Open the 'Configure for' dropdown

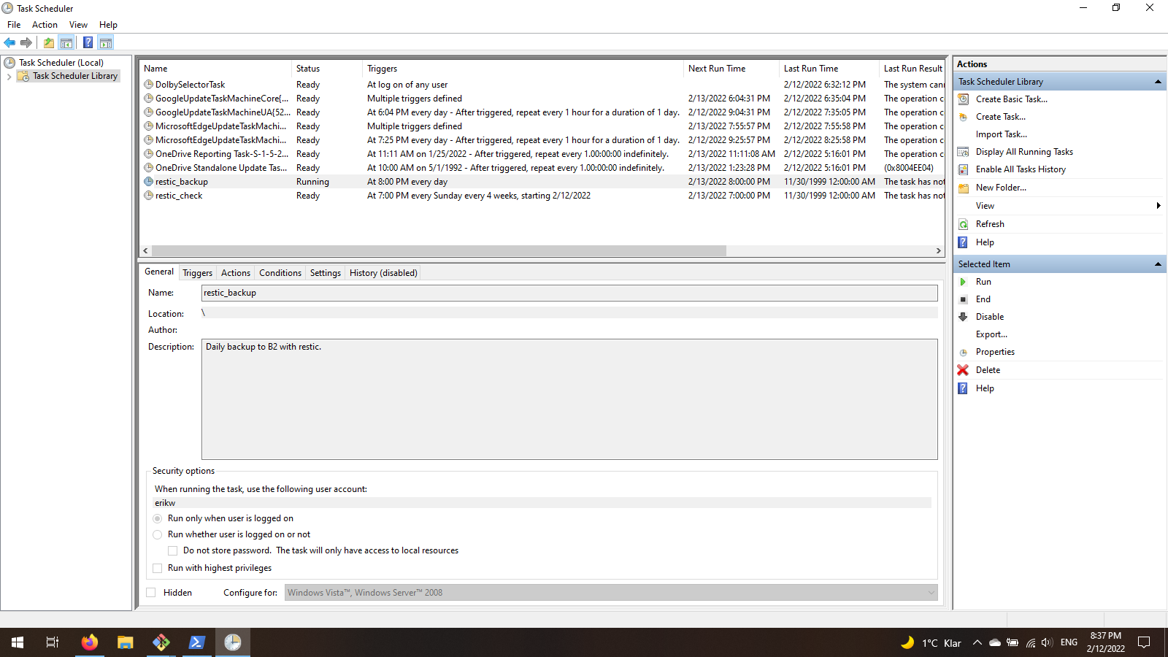coord(931,592)
